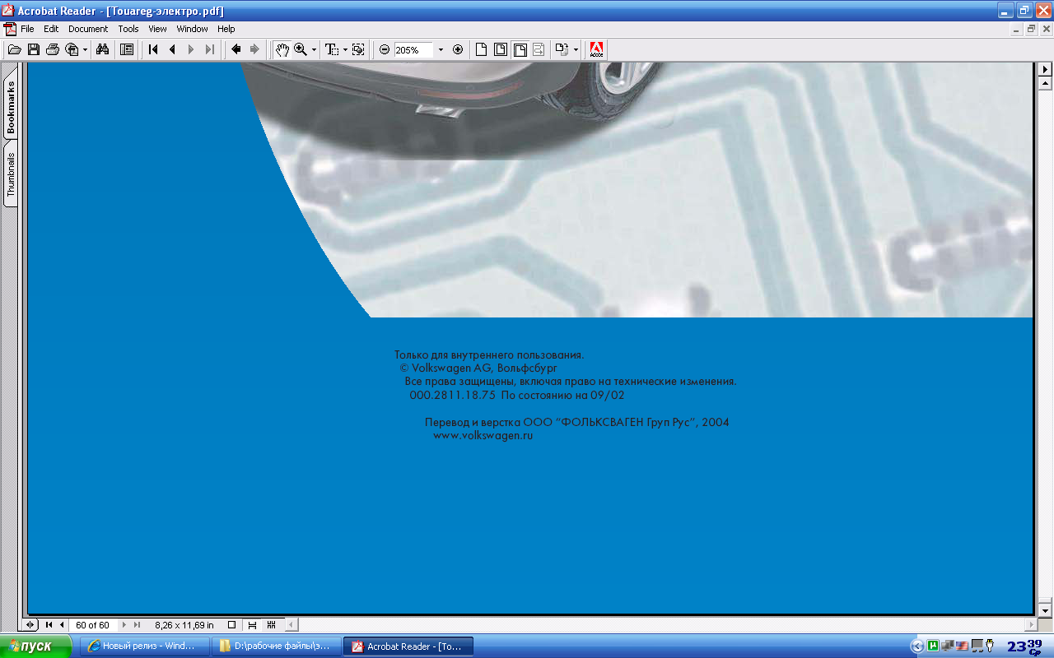
Task: Switch to 'D:\рабочие файлы' folder taskbar button
Action: point(276,646)
